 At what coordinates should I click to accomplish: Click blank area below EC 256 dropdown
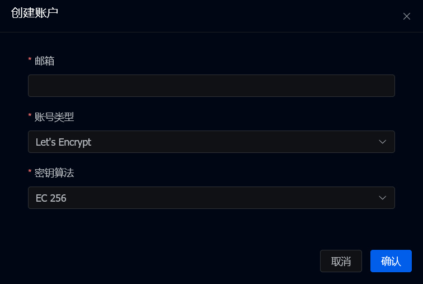[x=211, y=227]
